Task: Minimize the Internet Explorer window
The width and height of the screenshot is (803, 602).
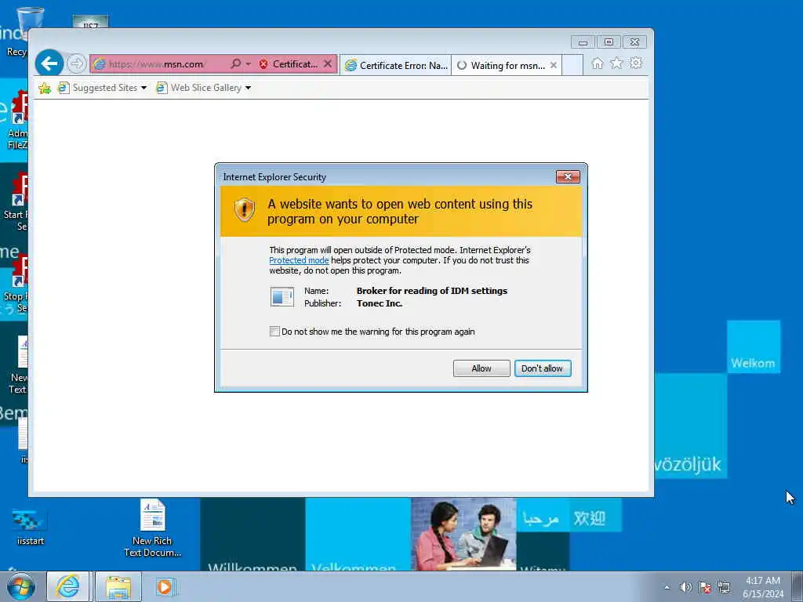Action: coord(583,42)
